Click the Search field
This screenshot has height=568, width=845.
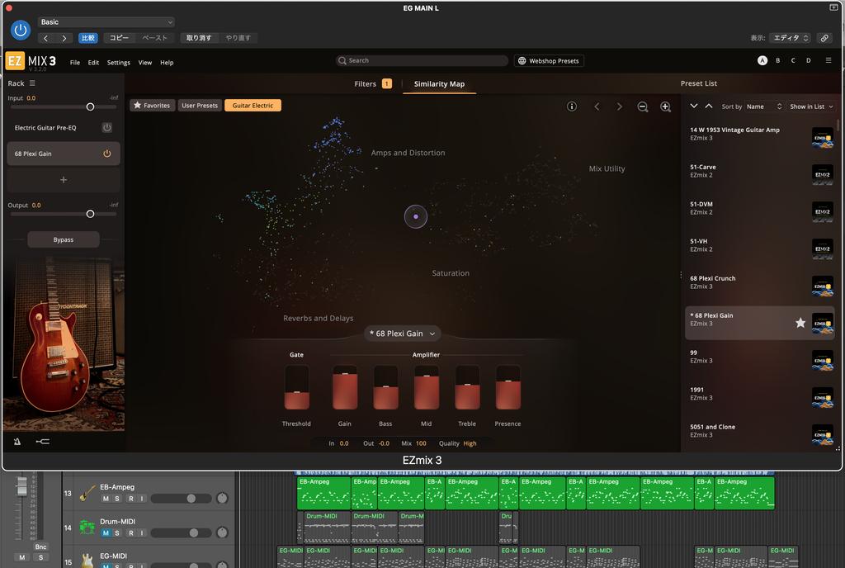coord(422,61)
